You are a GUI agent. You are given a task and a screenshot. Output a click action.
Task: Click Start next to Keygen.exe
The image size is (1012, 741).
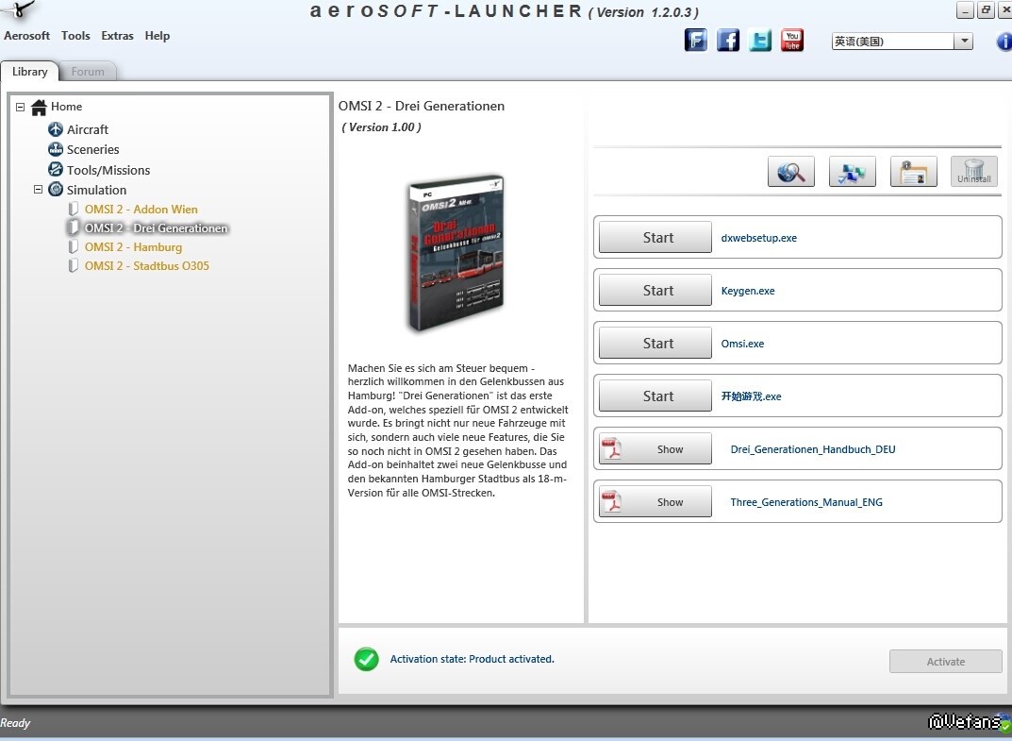tap(655, 291)
